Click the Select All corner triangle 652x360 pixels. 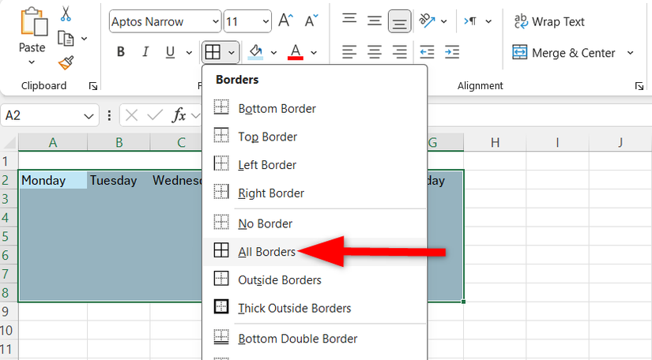point(9,142)
